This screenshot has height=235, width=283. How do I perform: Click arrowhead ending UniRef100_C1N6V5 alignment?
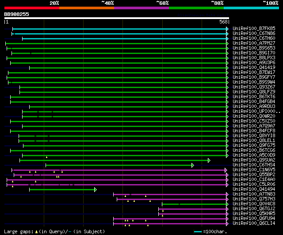(x=226, y=170)
